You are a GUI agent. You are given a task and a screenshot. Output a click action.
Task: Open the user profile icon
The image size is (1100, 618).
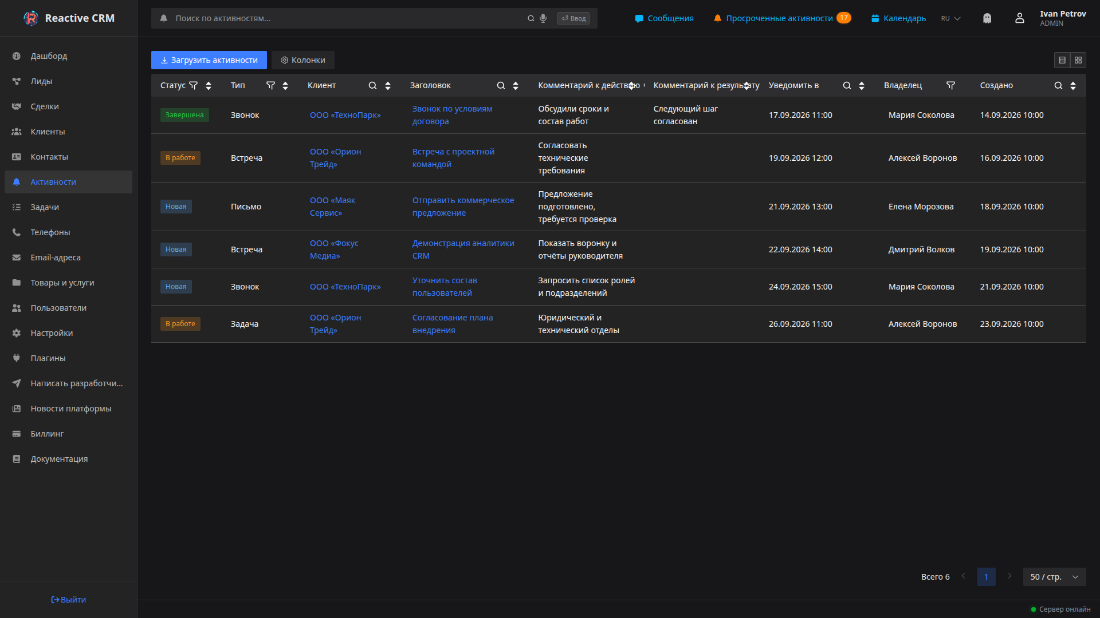point(1020,18)
